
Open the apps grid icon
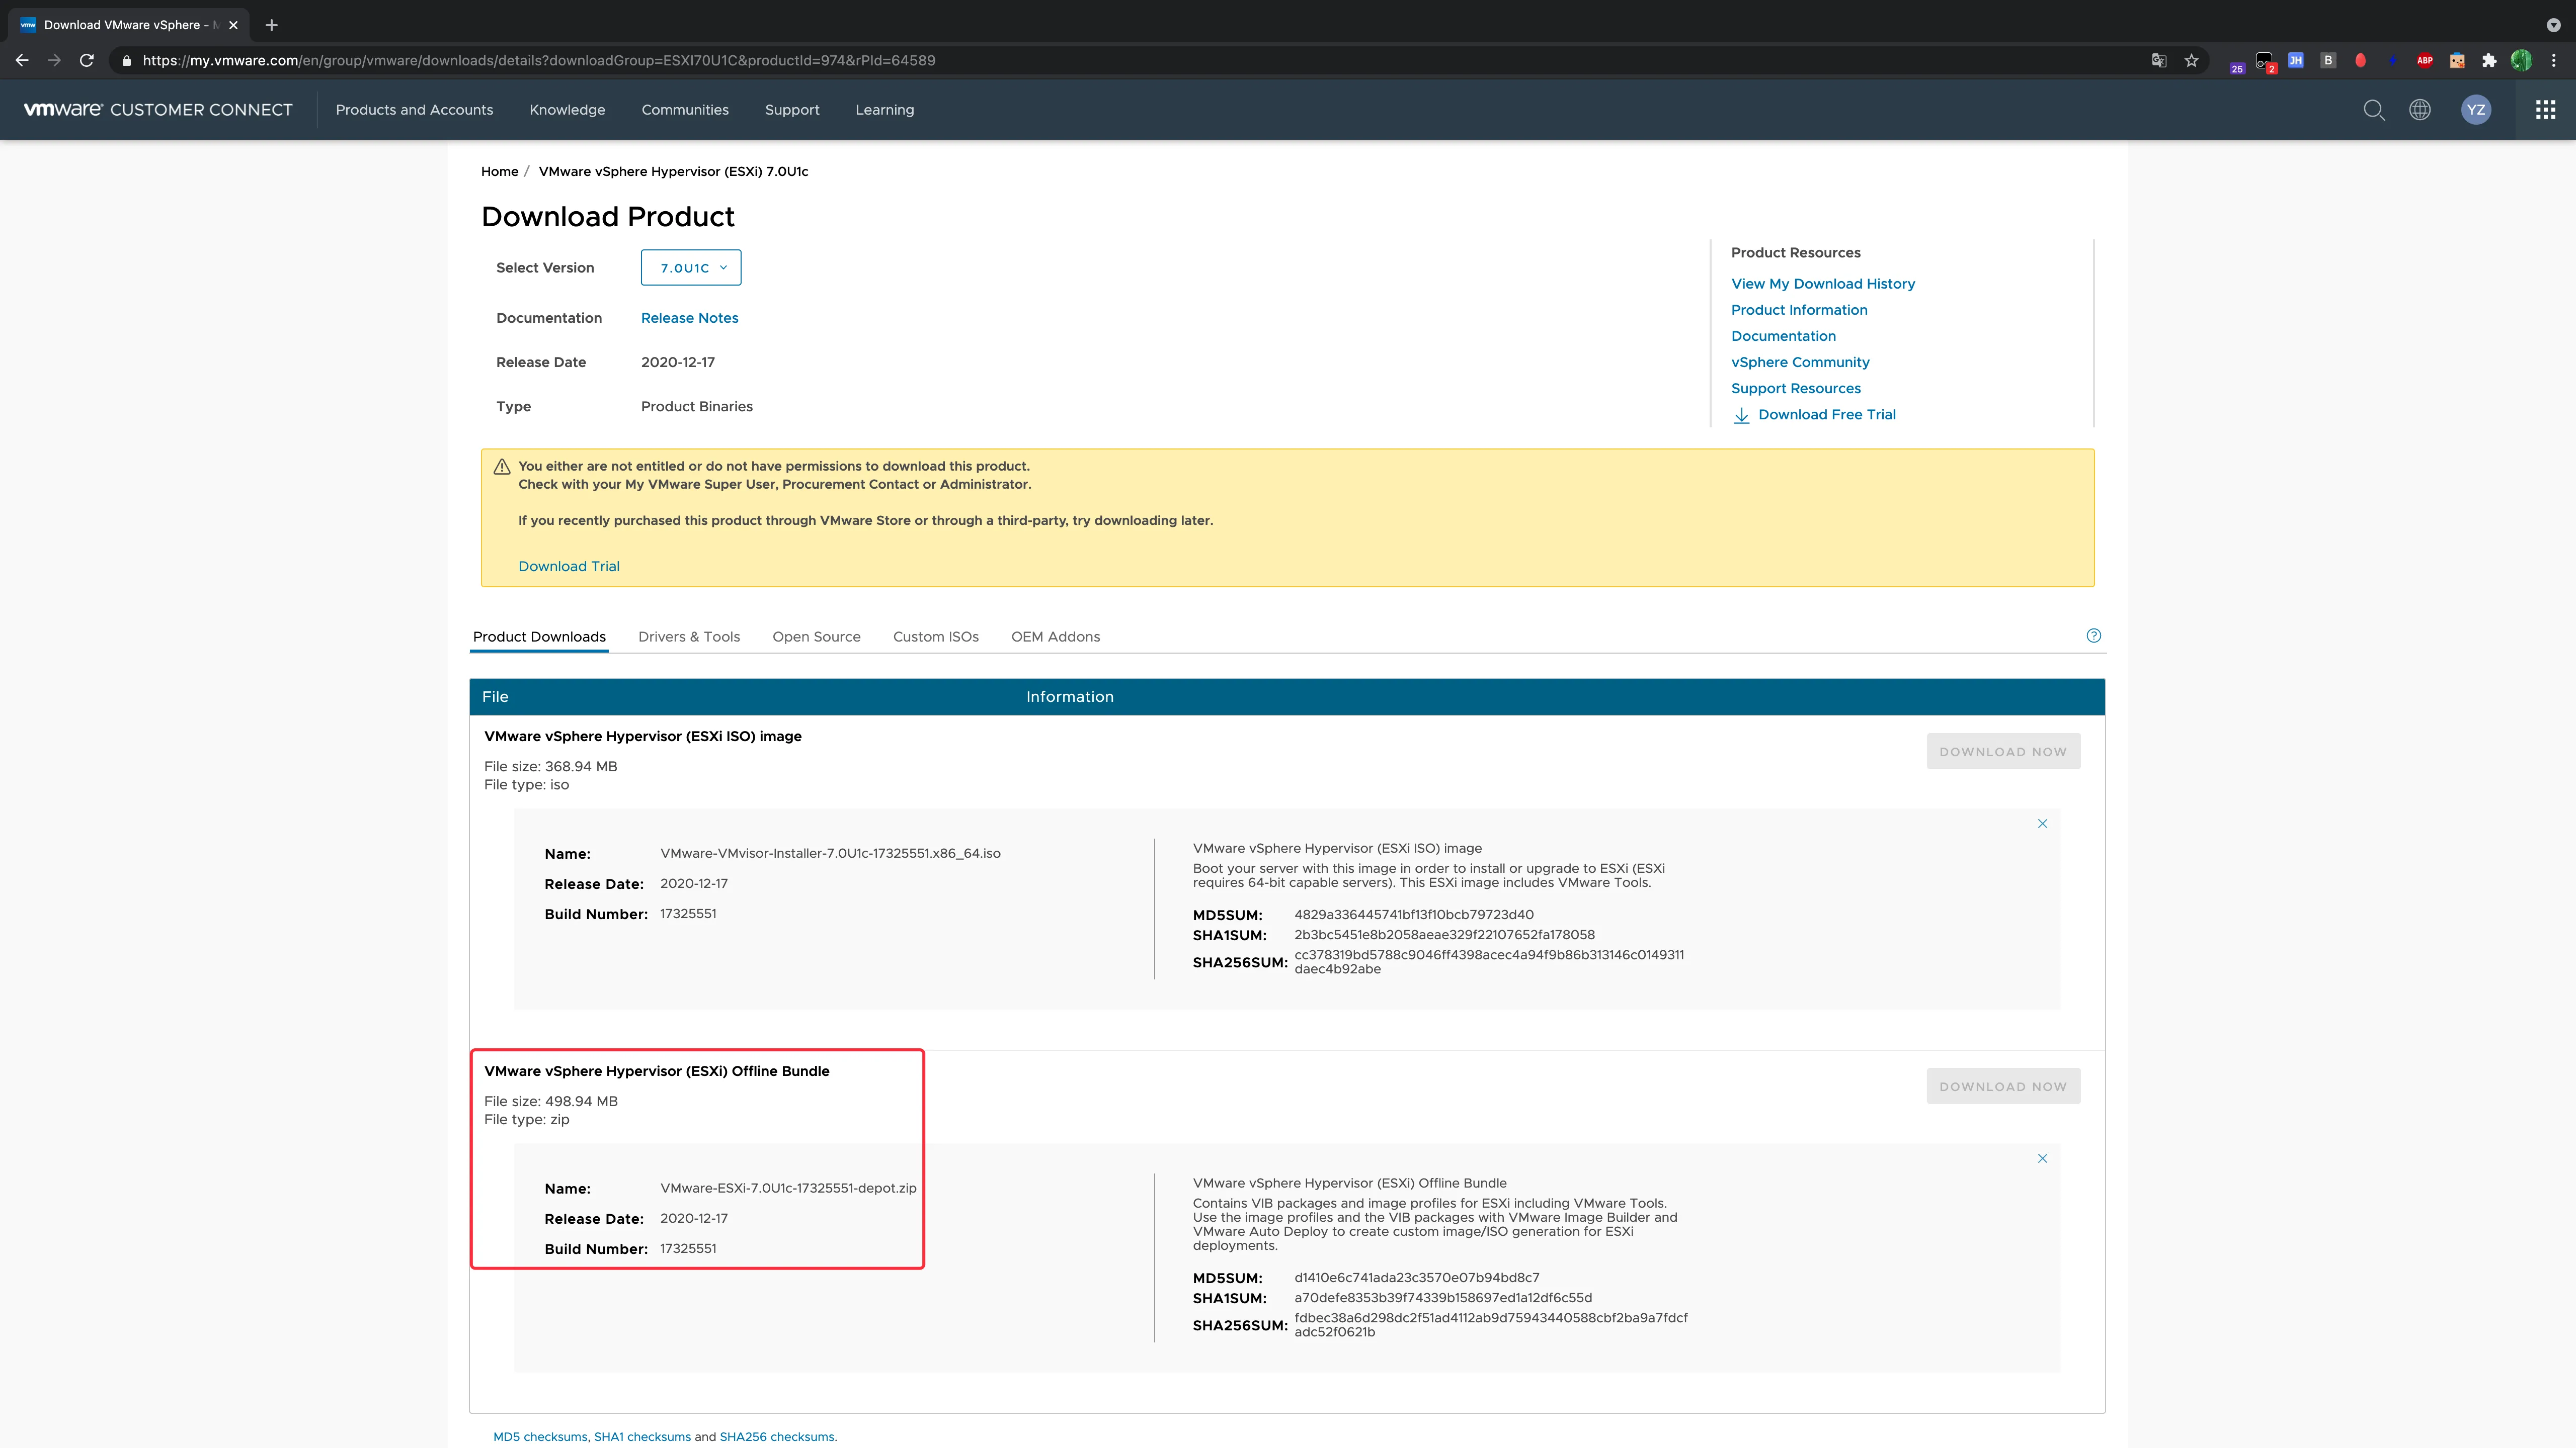(2546, 110)
